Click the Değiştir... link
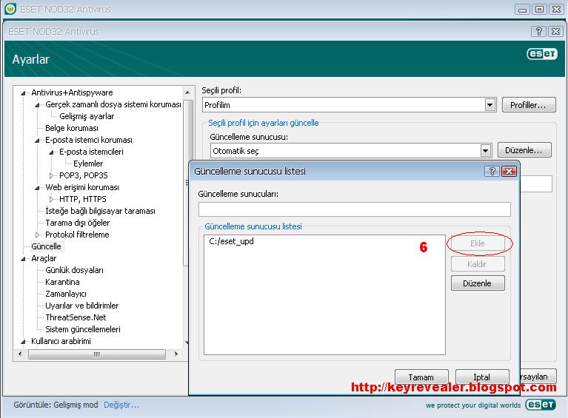Image resolution: width=568 pixels, height=418 pixels. [x=121, y=405]
